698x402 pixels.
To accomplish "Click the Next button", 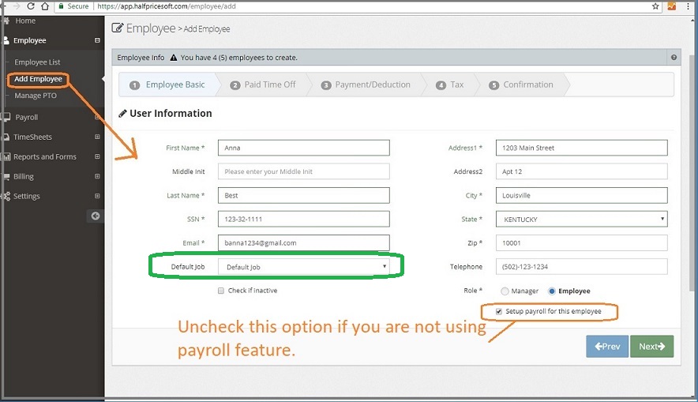I will click(651, 347).
